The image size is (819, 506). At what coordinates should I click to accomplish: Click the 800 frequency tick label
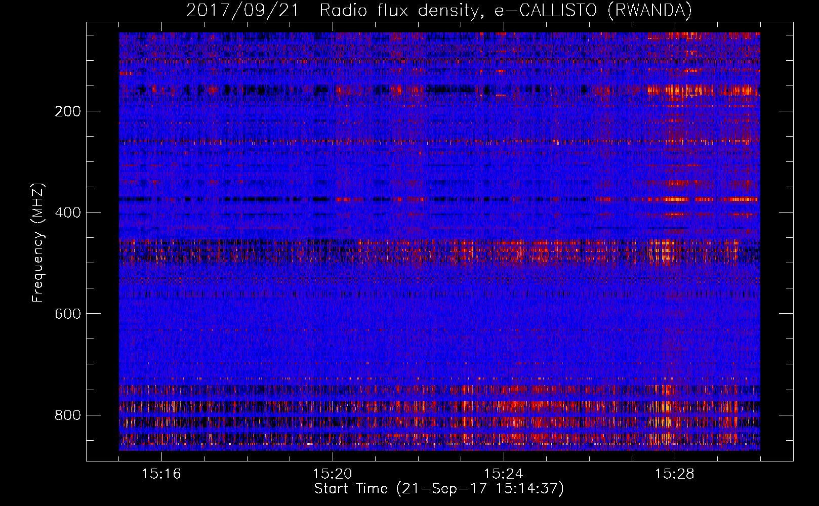tap(67, 415)
